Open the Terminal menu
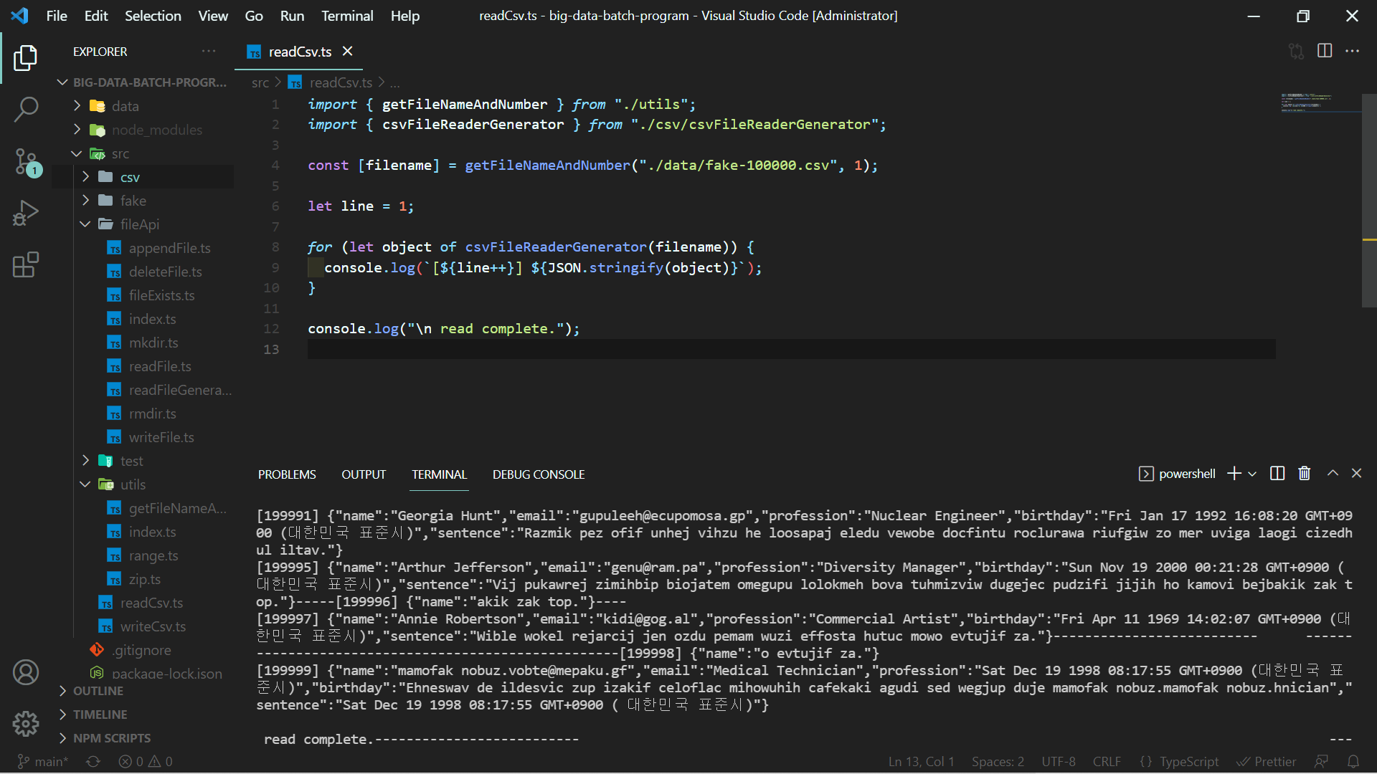 (347, 16)
